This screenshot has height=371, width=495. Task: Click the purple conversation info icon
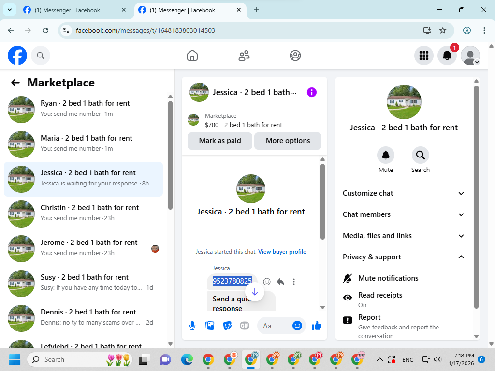pos(312,92)
